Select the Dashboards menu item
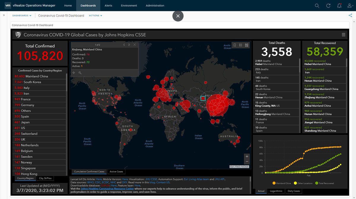The width and height of the screenshot is (356, 199). click(x=88, y=6)
